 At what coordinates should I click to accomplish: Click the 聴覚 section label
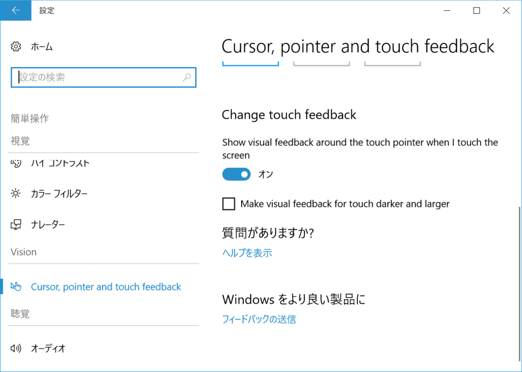(x=20, y=313)
